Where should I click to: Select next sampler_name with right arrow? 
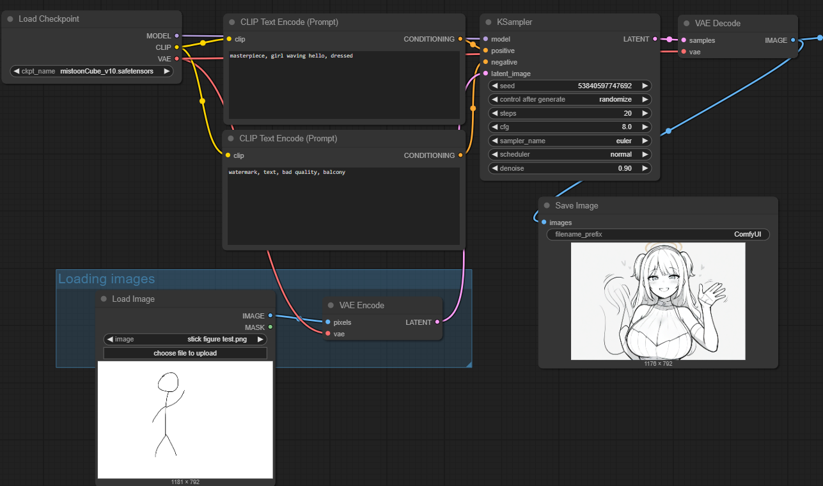click(645, 141)
